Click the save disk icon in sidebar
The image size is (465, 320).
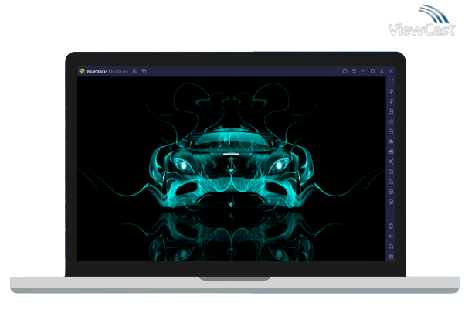coord(391,151)
